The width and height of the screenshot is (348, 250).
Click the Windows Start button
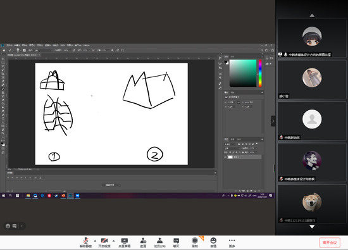click(3, 196)
